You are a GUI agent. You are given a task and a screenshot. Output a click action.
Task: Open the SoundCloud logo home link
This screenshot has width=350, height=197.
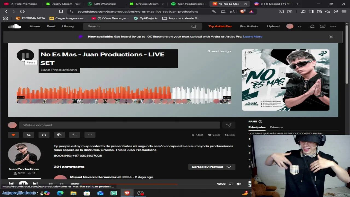point(14,26)
